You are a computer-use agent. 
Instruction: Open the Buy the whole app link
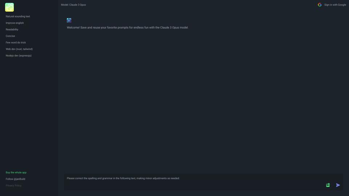16,172
